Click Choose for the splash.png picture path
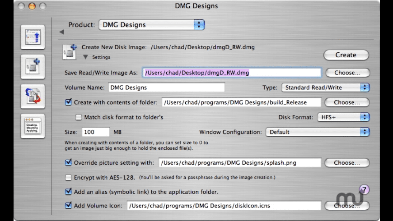Viewport: 393px width, 221px height. pyautogui.click(x=347, y=163)
